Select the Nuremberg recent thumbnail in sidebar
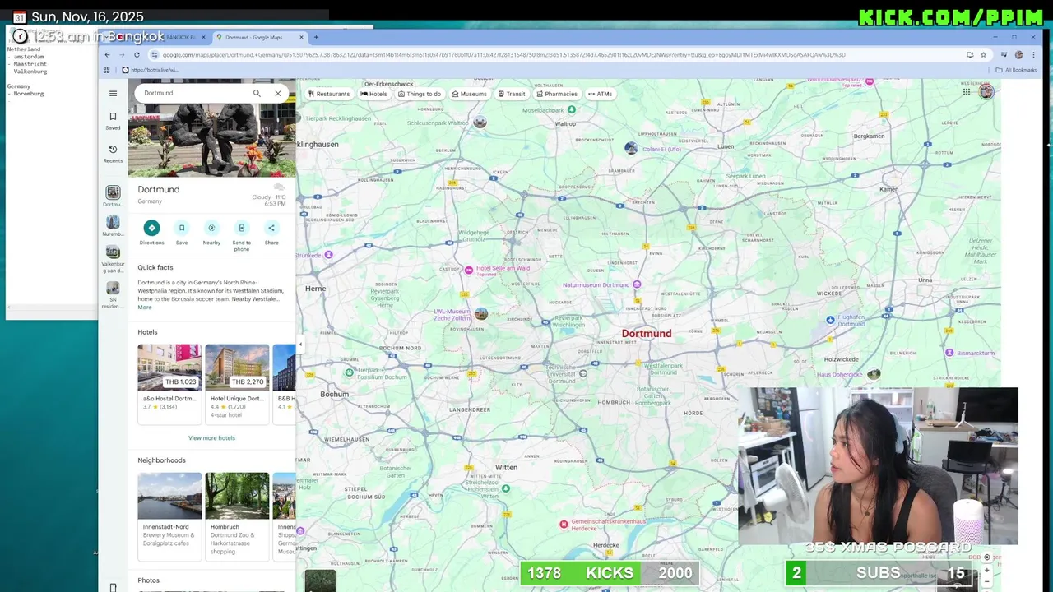Image resolution: width=1053 pixels, height=592 pixels. tap(113, 226)
